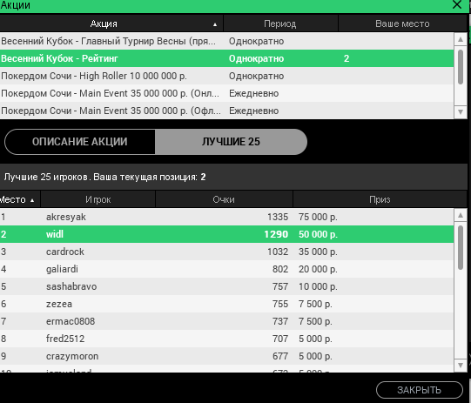This screenshot has height=403, width=471.
Task: Click 10 000 р. prize for sashabravo
Action: 318,286
